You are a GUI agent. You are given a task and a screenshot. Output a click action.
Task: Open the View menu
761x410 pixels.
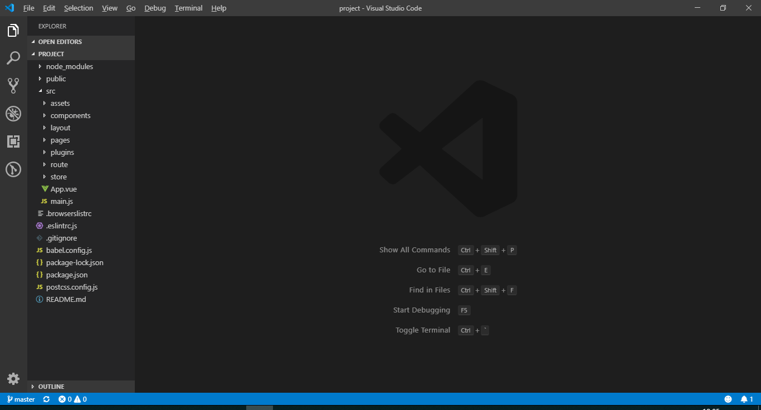click(110, 8)
